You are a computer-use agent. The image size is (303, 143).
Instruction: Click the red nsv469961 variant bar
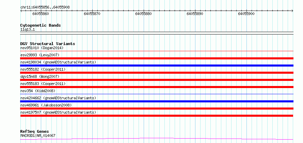[157, 109]
